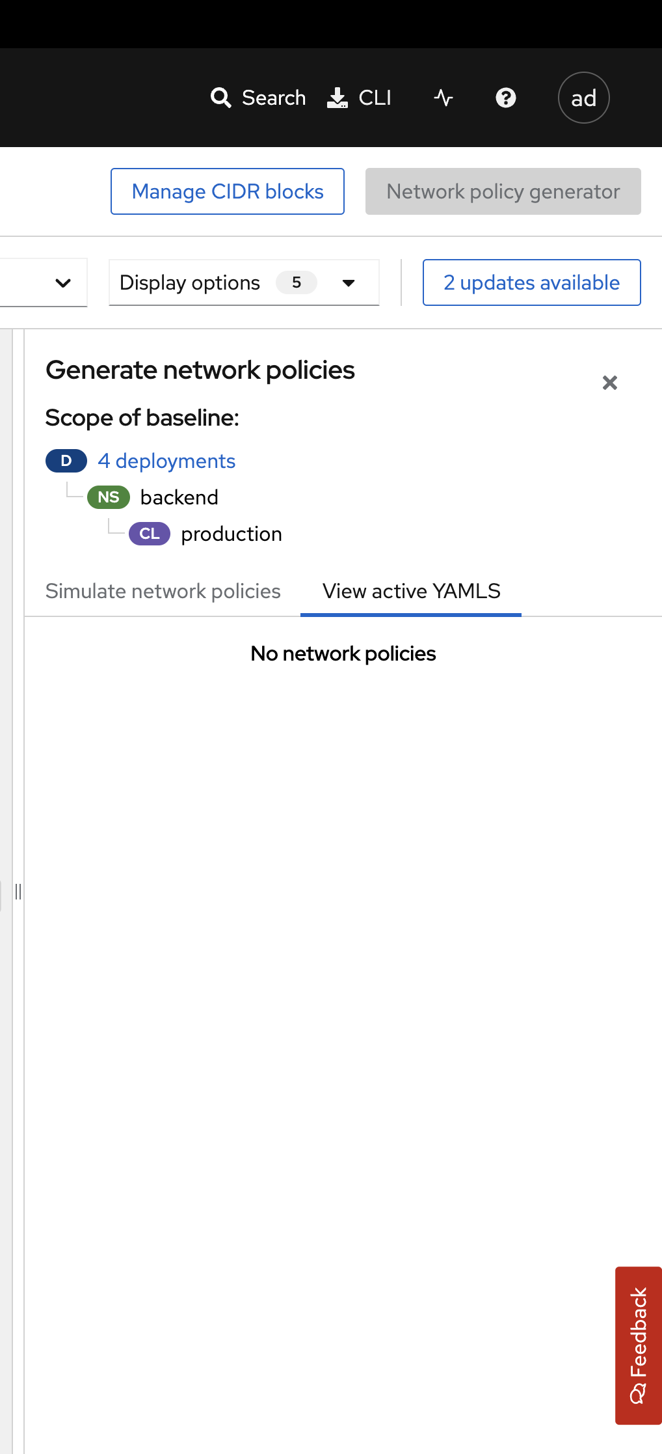Open the 'ad' user avatar menu
Screen dimensions: 662x1454
click(x=584, y=98)
